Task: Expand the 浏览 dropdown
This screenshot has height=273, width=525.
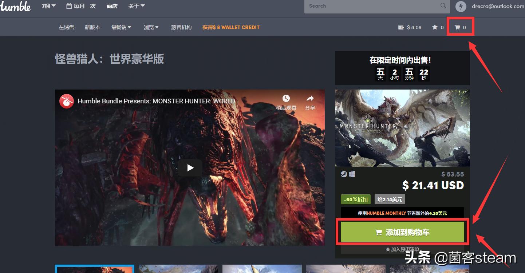Action: (151, 27)
